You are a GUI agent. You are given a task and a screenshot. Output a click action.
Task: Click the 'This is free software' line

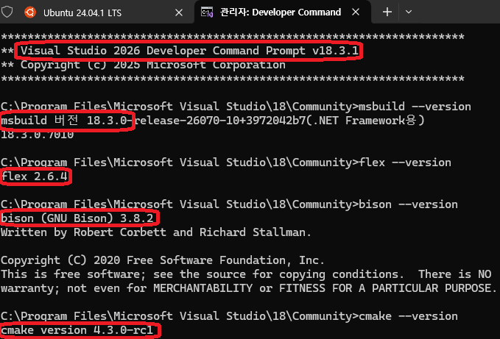[246, 274]
